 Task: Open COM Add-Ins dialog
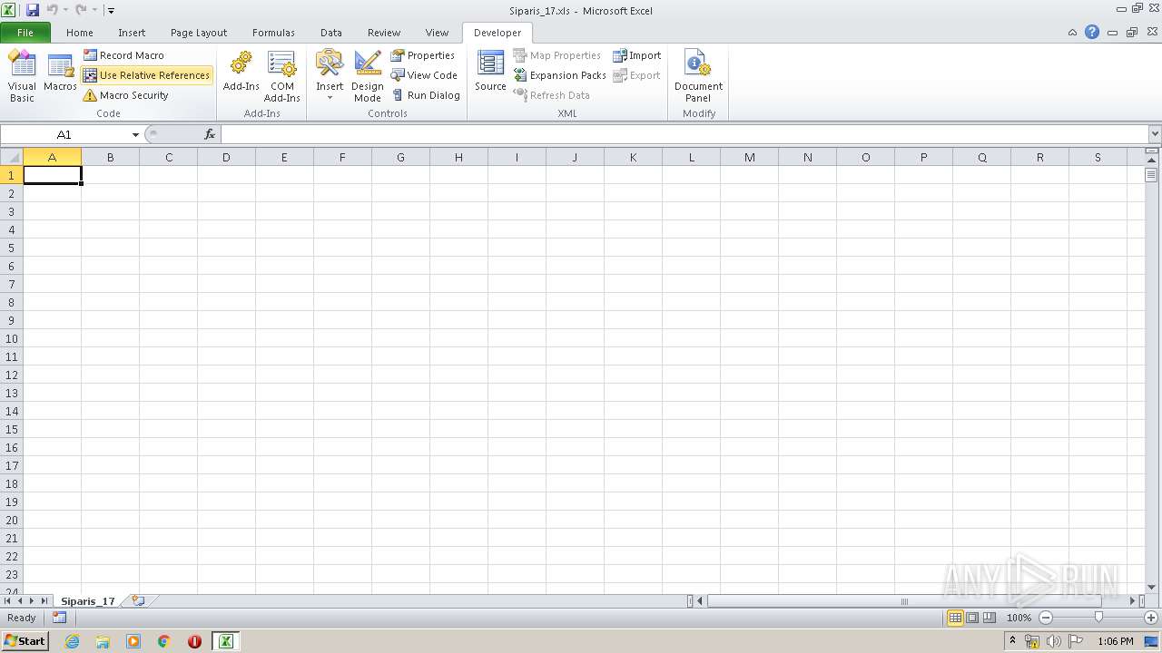pos(282,76)
